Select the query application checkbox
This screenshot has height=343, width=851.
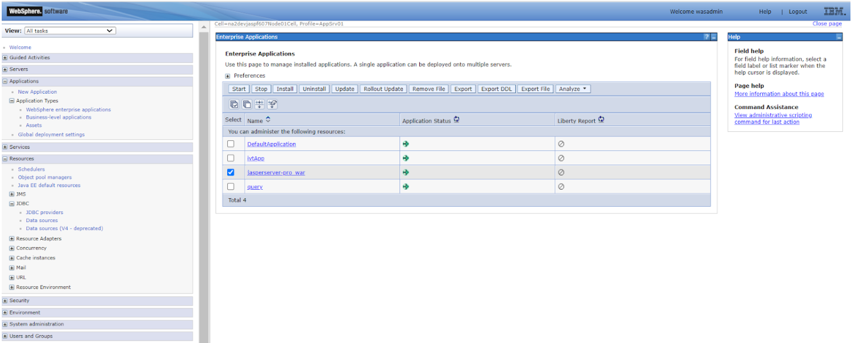[x=231, y=187]
